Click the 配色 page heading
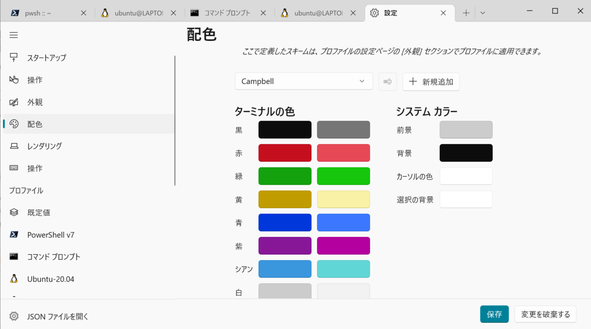591x329 pixels. 201,34
